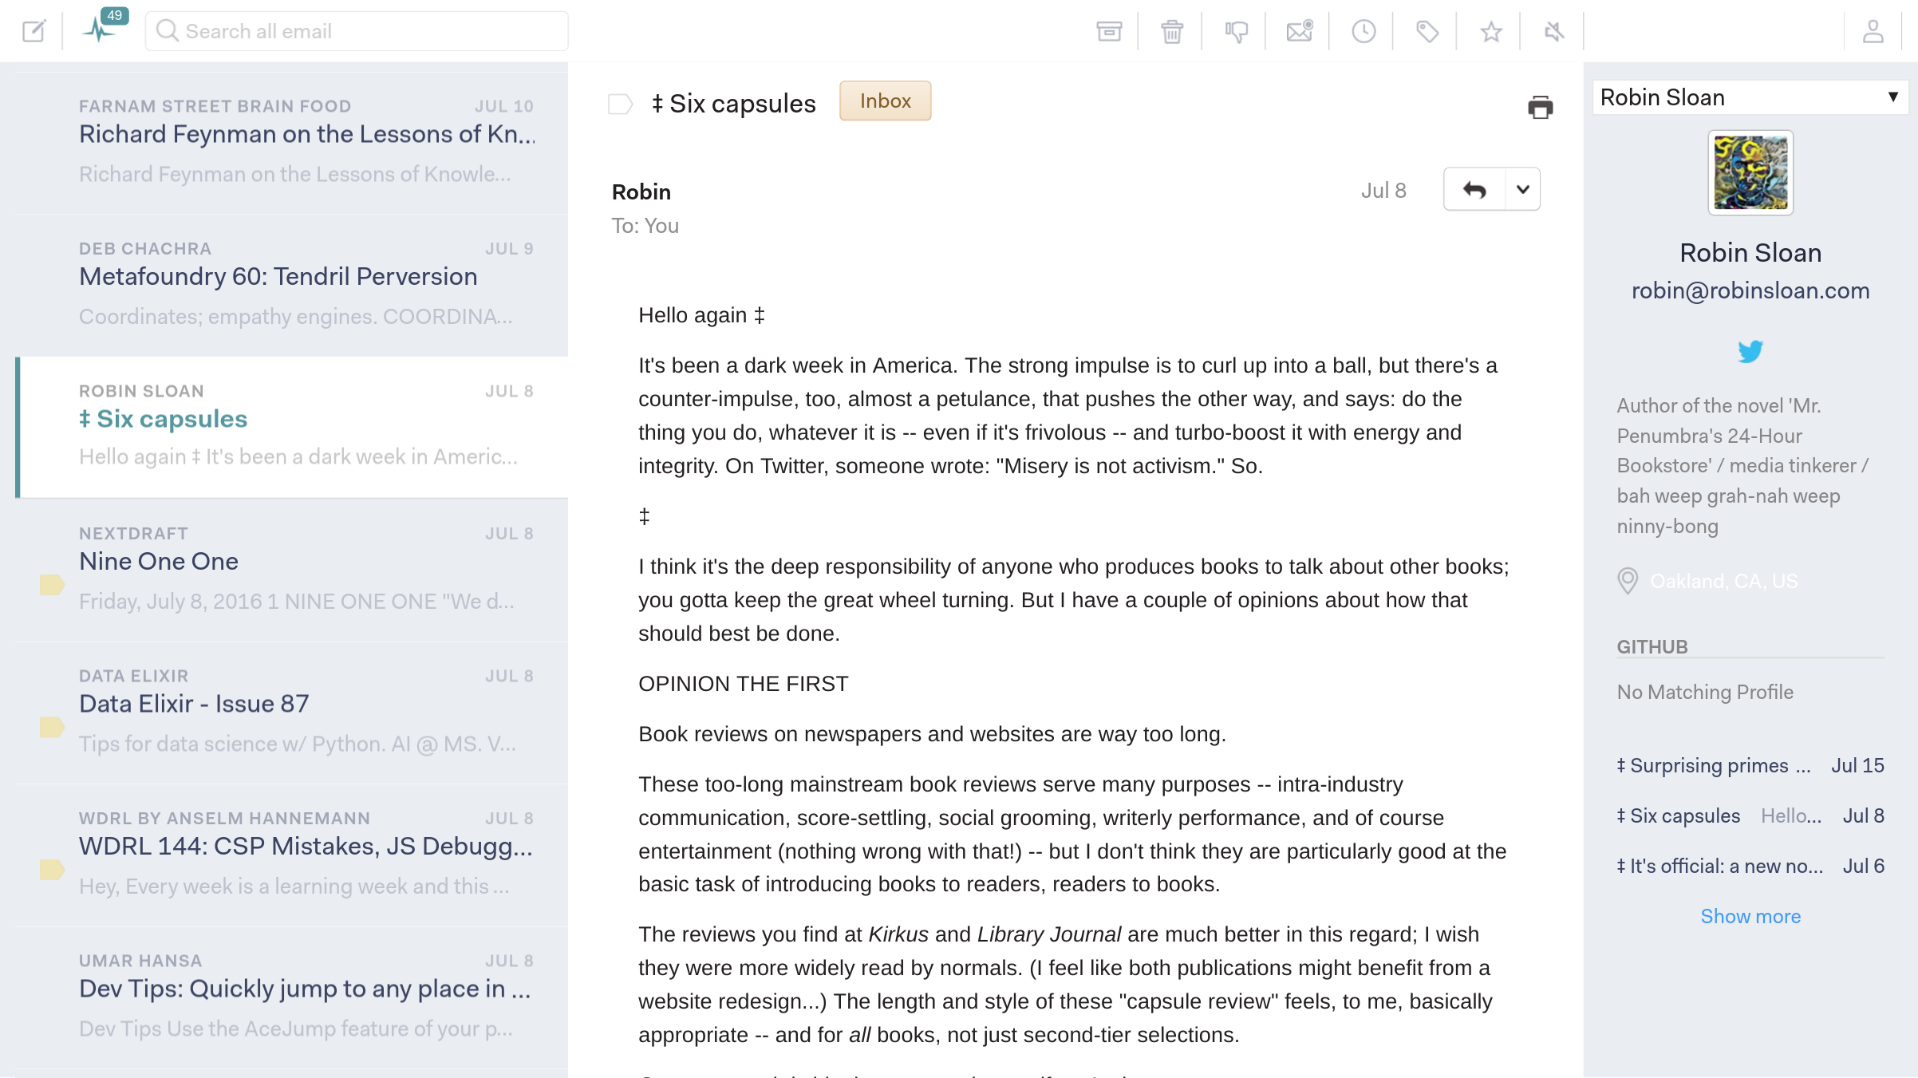Delete the message using the trash icon
This screenshot has height=1078, width=1918.
point(1172,31)
